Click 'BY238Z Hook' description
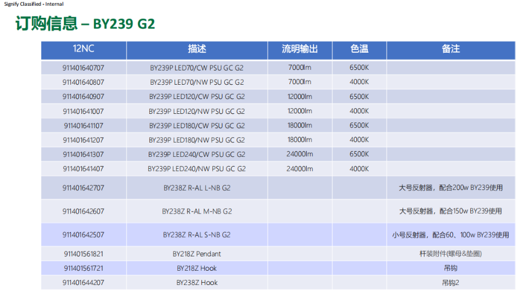This screenshot has width=532, height=297. pos(197,282)
